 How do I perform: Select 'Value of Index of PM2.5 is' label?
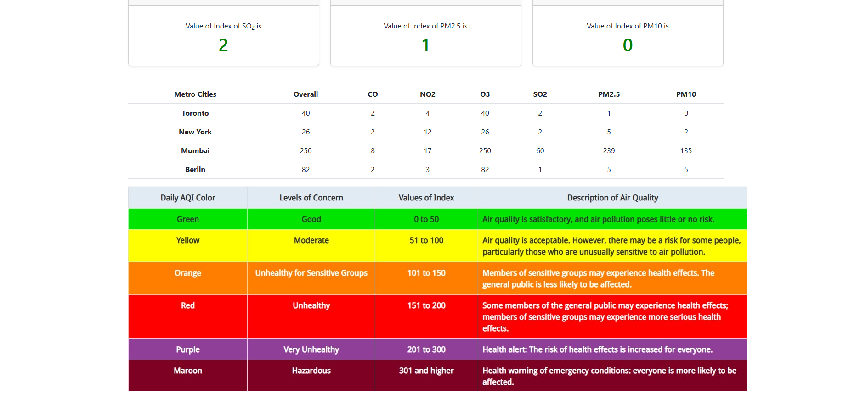tap(425, 26)
